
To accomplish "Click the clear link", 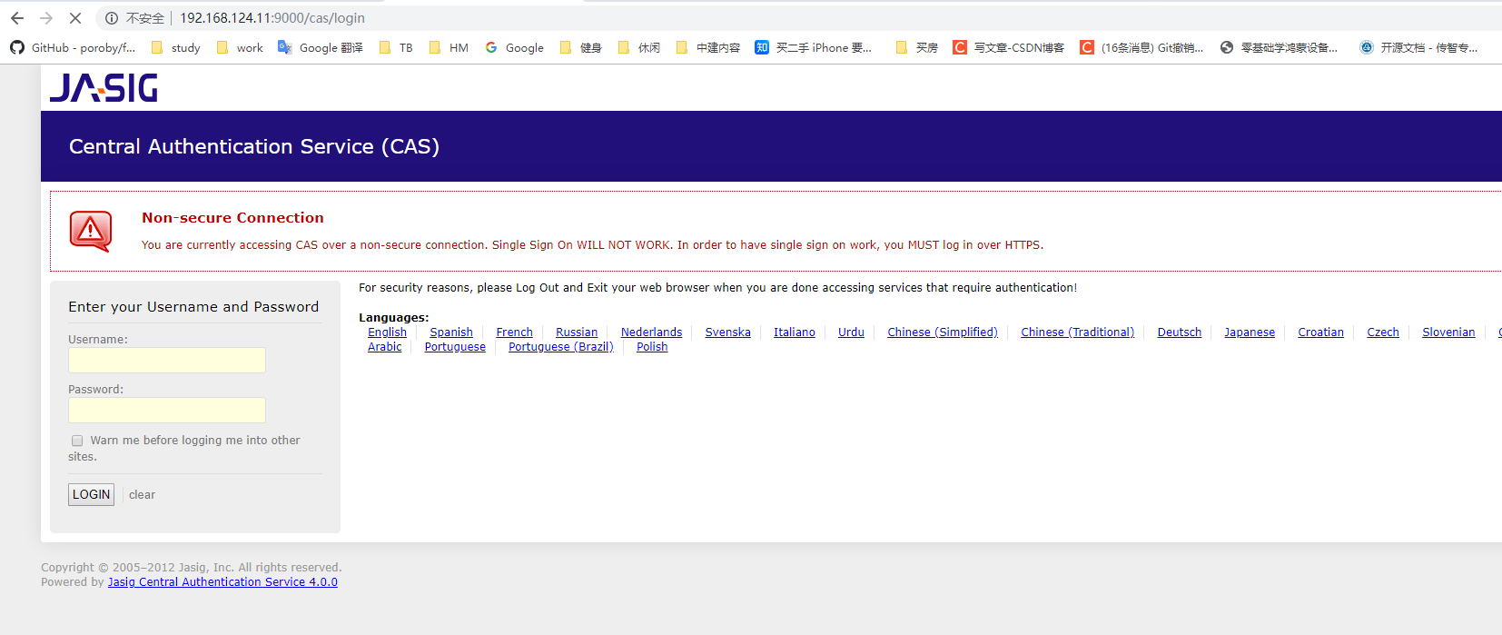I will click(142, 495).
